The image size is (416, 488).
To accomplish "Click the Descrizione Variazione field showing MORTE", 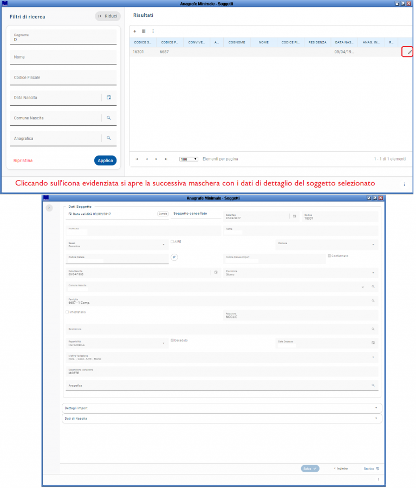I will [223, 373].
